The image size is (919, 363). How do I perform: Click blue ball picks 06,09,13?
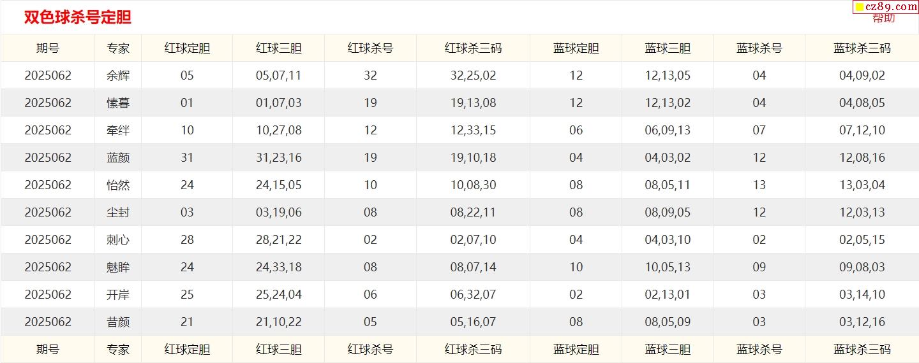tap(668, 131)
